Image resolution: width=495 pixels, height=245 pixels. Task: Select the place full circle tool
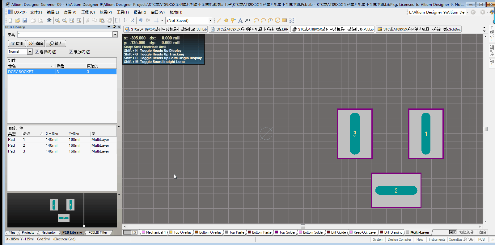(277, 20)
